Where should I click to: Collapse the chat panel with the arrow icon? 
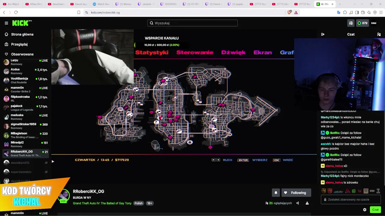click(323, 34)
